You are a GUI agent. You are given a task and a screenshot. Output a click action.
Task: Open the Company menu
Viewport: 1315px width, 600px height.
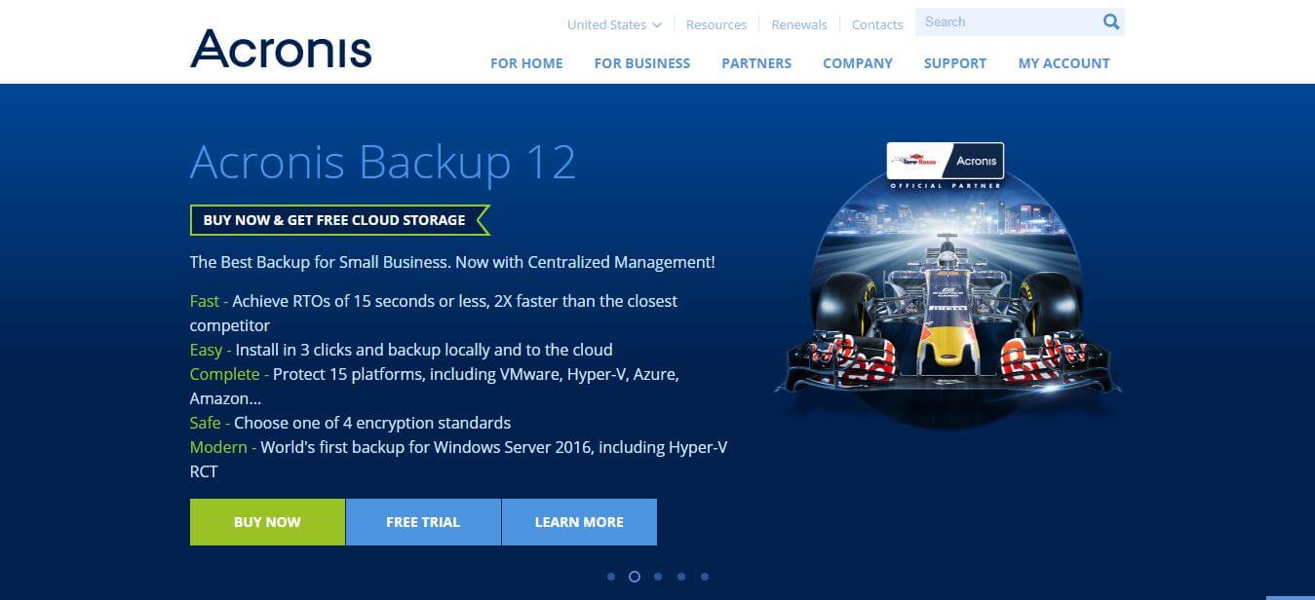click(858, 63)
